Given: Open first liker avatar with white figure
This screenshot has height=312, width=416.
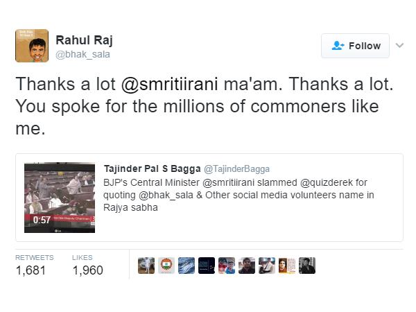Looking at the screenshot, I should click(x=146, y=266).
